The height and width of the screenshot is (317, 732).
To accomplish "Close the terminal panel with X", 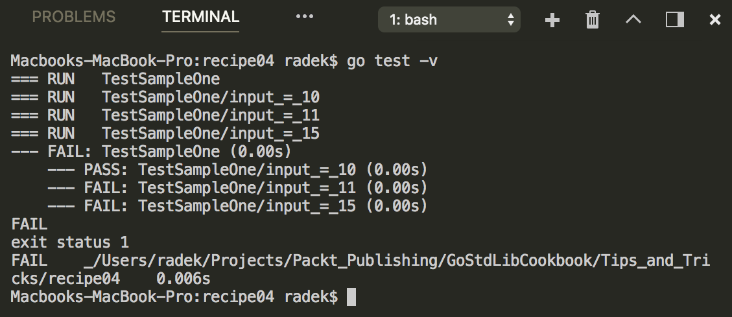I will (x=714, y=19).
